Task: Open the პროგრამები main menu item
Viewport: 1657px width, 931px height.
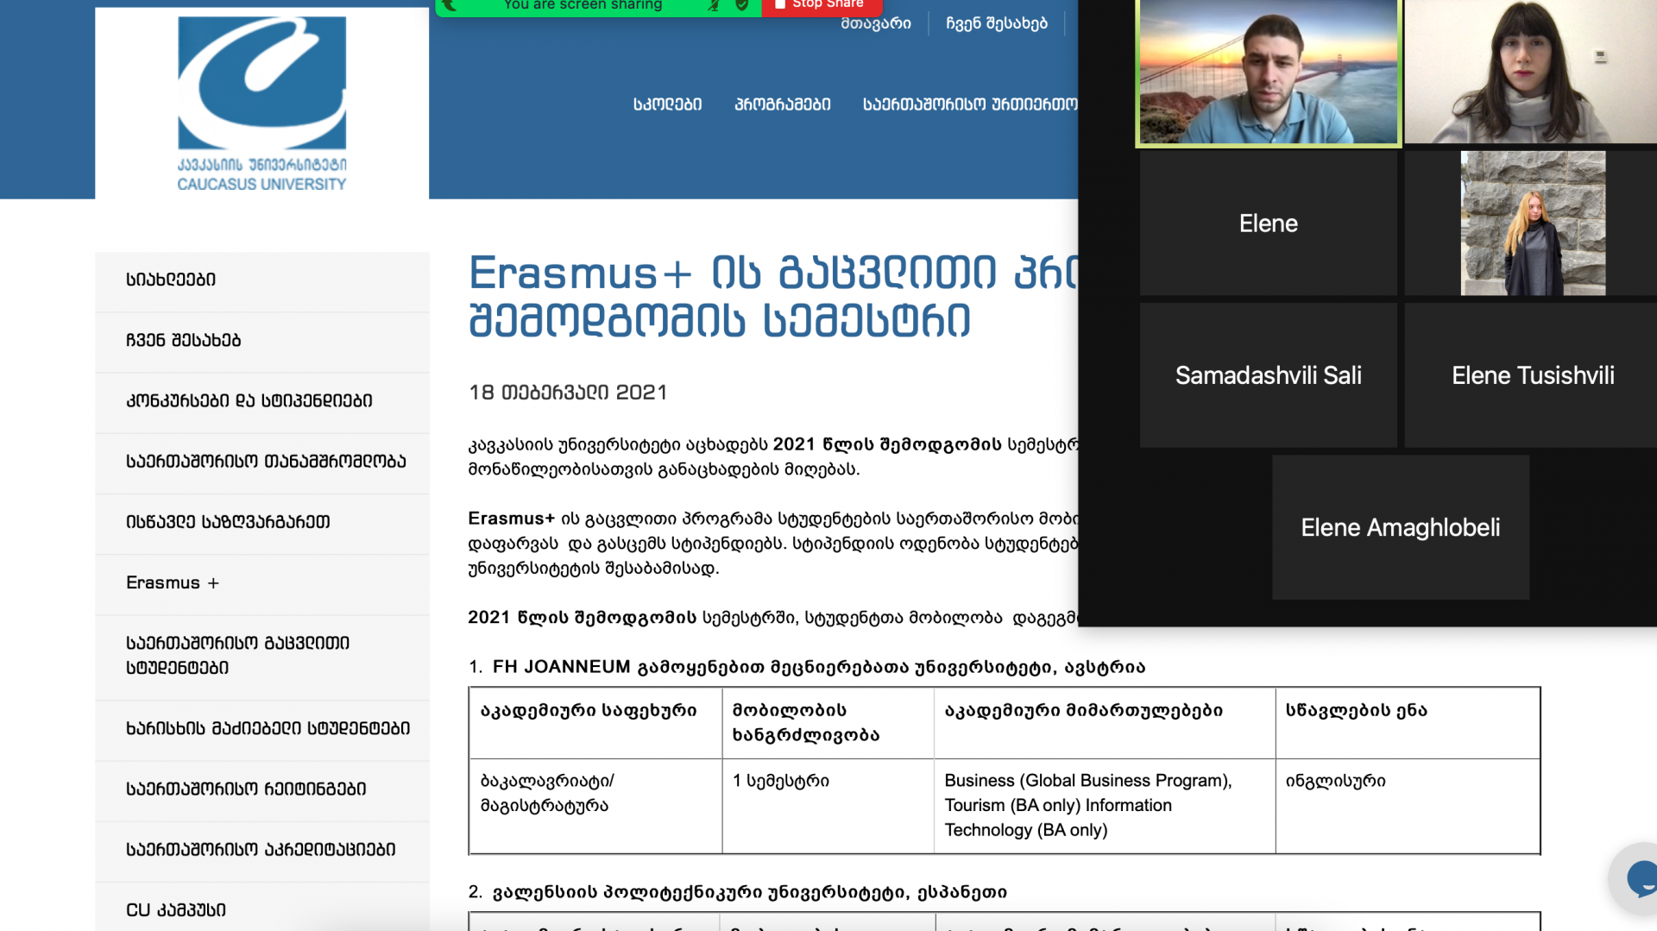Action: (783, 104)
